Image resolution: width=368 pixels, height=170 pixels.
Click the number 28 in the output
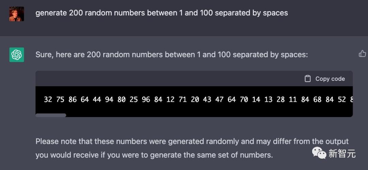click(280, 99)
